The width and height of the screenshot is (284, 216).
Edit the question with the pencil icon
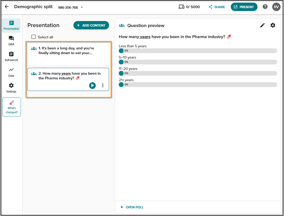(262, 25)
